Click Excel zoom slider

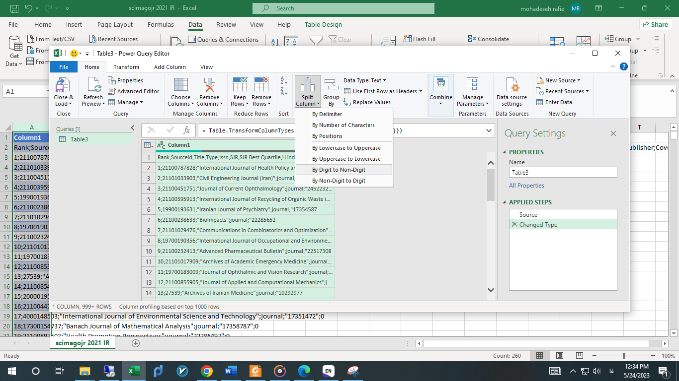coord(623,356)
